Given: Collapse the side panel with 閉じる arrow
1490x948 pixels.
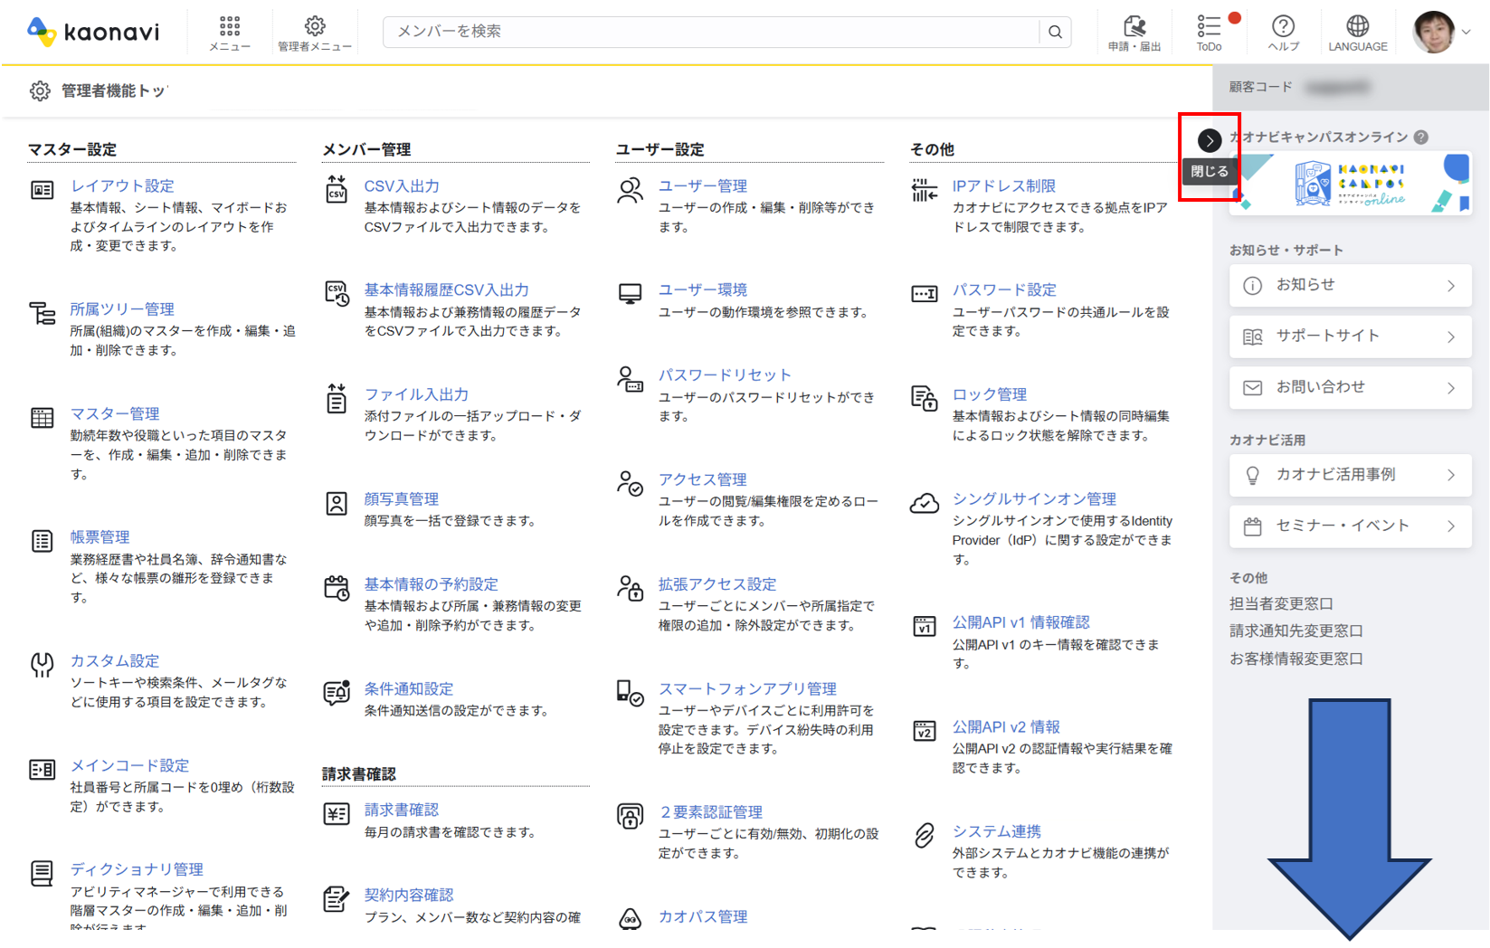Looking at the screenshot, I should [1210, 141].
